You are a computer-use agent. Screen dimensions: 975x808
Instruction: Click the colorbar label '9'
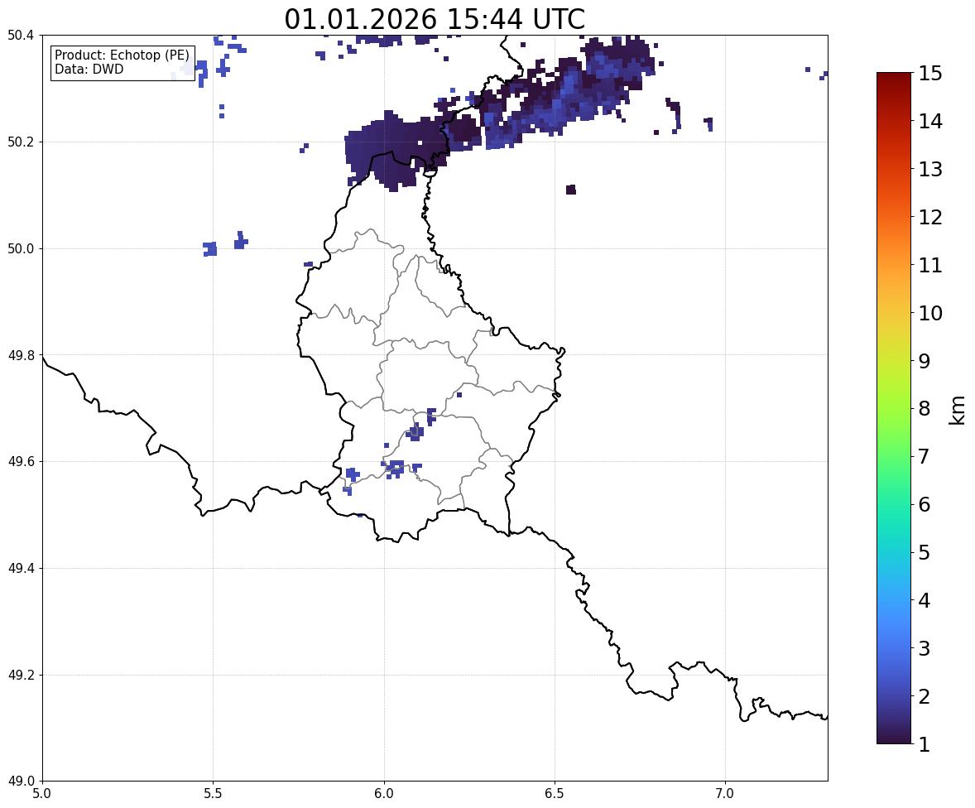(925, 361)
